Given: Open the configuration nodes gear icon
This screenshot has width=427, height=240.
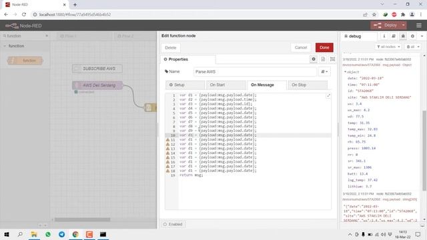Looking at the screenshot, I should point(412,36).
